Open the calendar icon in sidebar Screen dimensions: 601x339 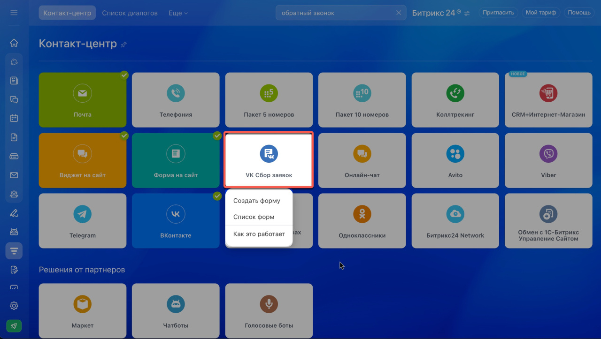tap(14, 118)
